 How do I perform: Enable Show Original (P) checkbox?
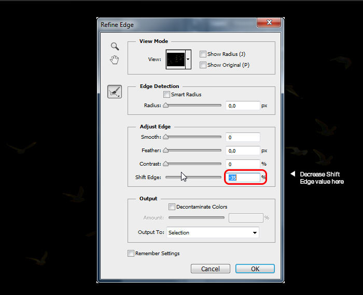click(x=203, y=65)
